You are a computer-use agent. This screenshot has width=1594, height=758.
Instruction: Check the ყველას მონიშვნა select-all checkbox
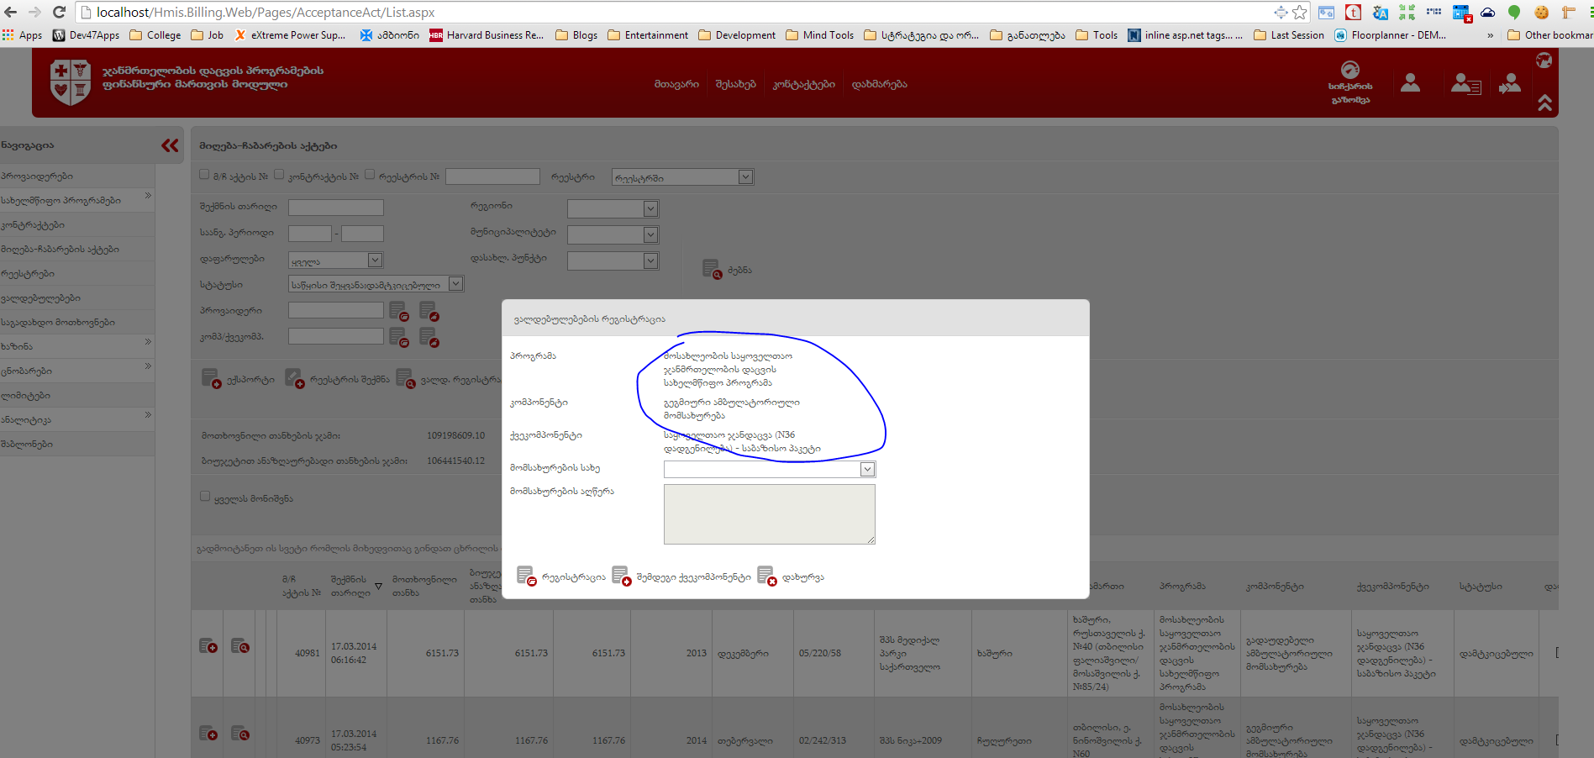point(205,497)
